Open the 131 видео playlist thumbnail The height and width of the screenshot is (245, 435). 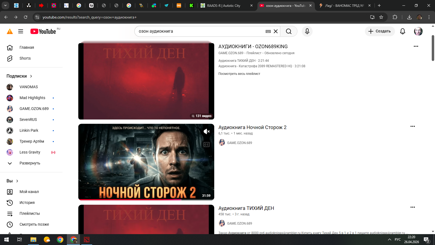point(146,81)
